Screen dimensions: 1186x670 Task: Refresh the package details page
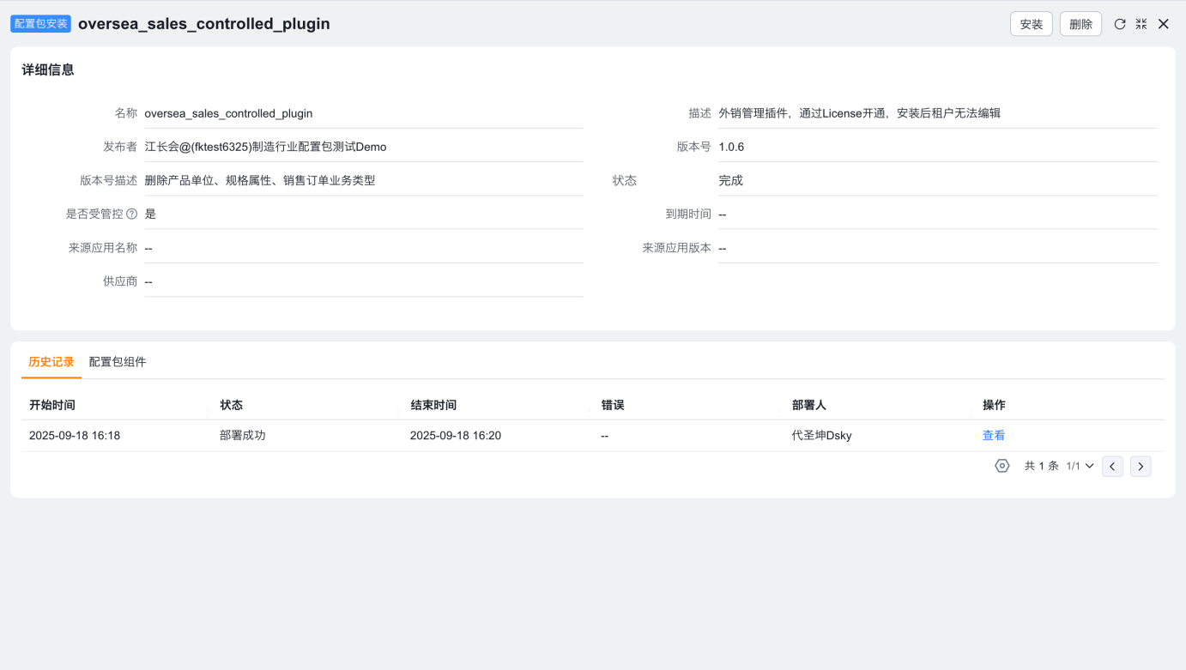pyautogui.click(x=1120, y=24)
